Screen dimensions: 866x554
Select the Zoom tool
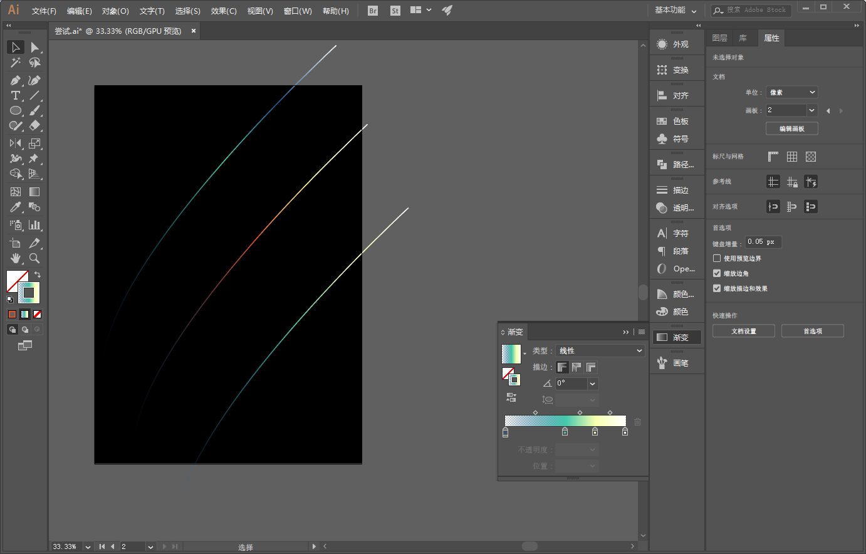(x=34, y=258)
